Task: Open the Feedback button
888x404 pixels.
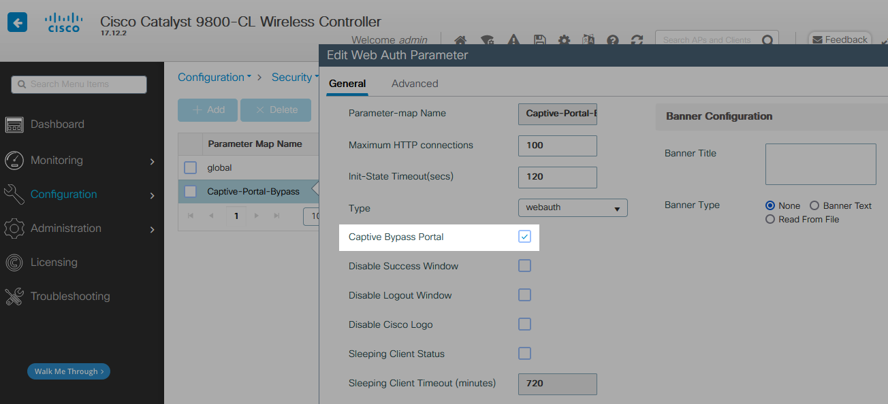Action: tap(840, 39)
